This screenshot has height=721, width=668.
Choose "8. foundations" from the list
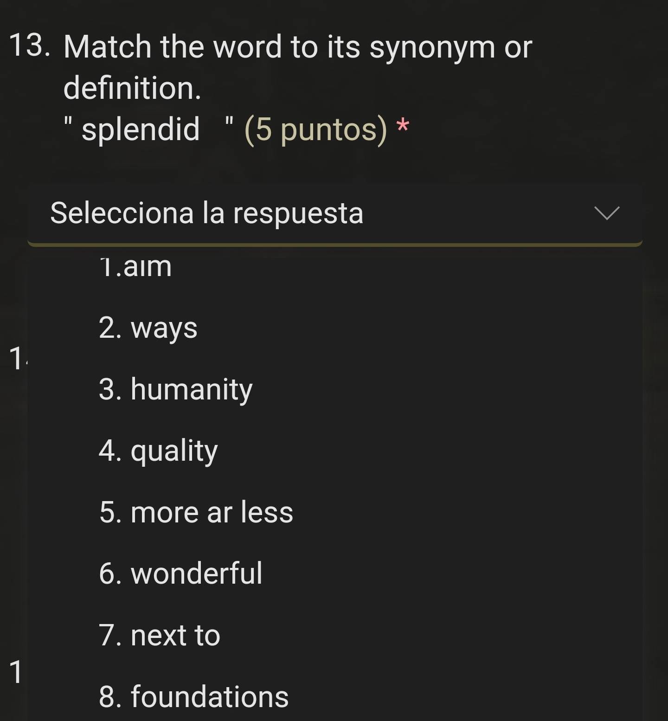tap(193, 696)
